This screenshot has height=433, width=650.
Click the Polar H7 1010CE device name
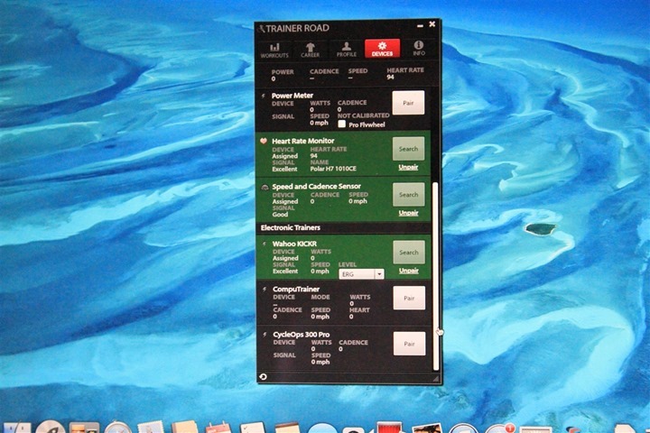pyautogui.click(x=333, y=169)
